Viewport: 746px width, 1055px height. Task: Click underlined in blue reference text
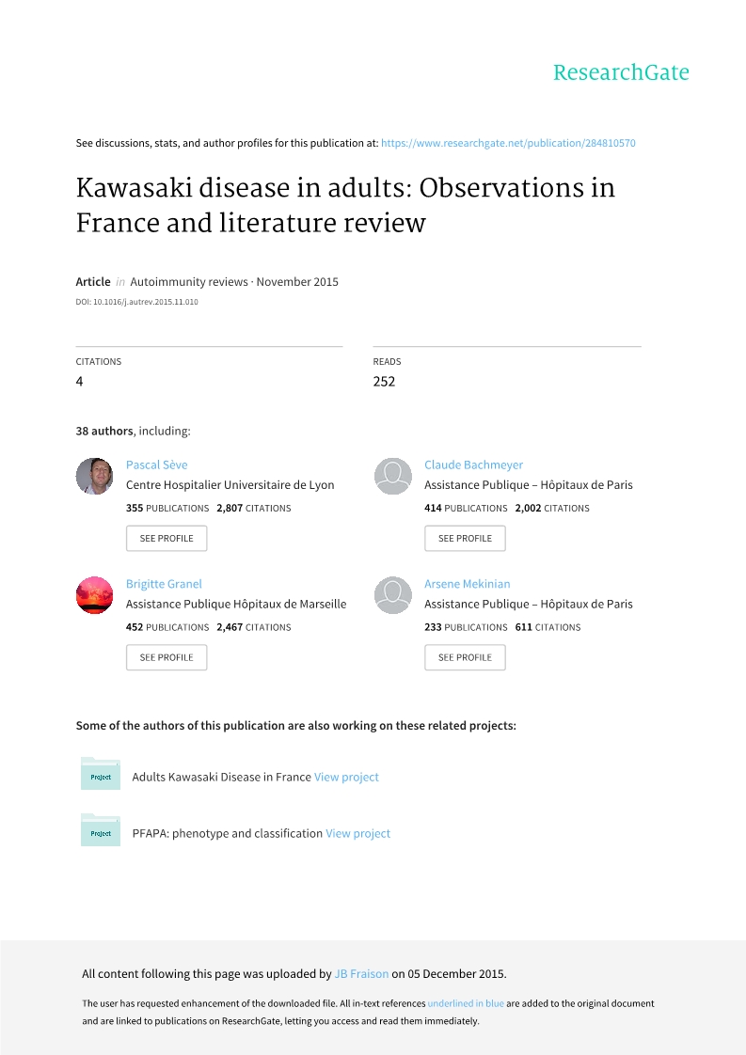pyautogui.click(x=466, y=1003)
